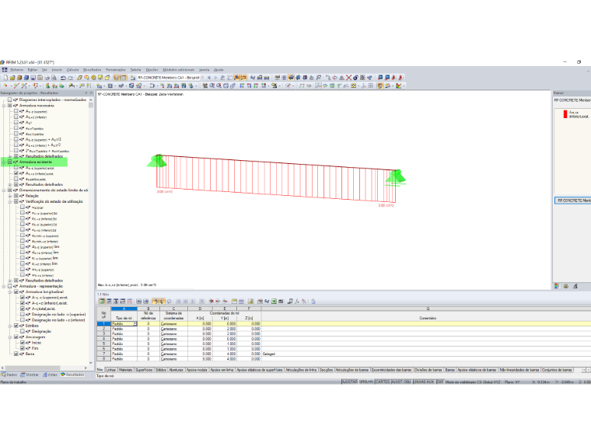Viewport: 591px width, 443px height.
Task: Click the RF-CONCRETE Members button in the right panel
Action: (x=572, y=201)
